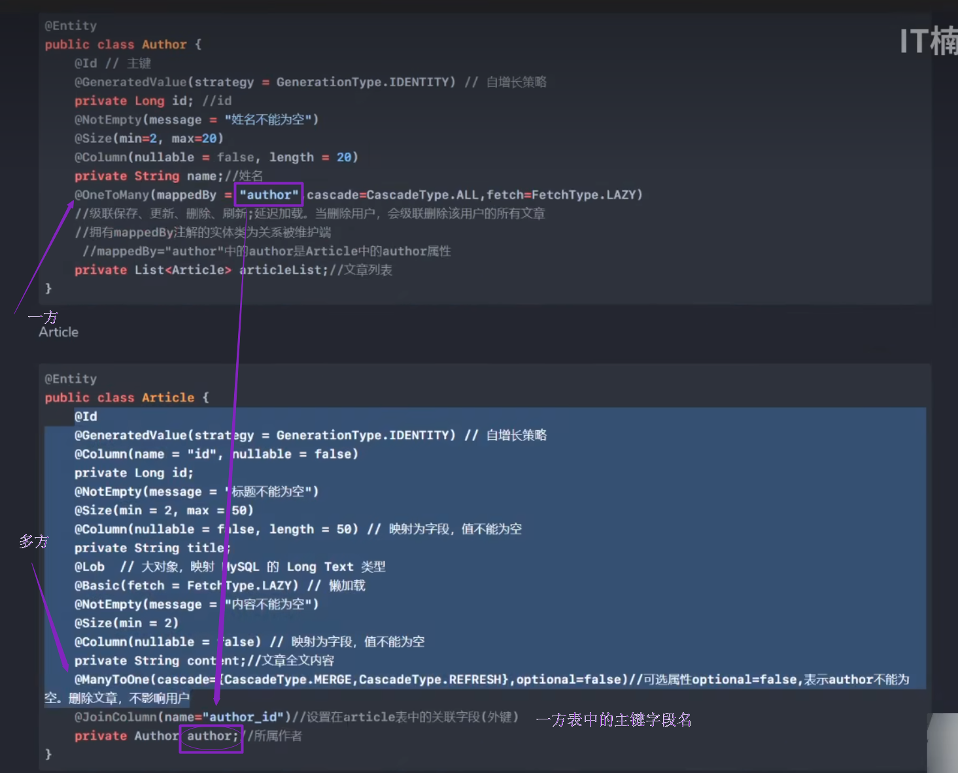
Task: Click the comment "//拥有mappedBy注解的实体类为关系被维护端"
Action: pyautogui.click(x=203, y=233)
